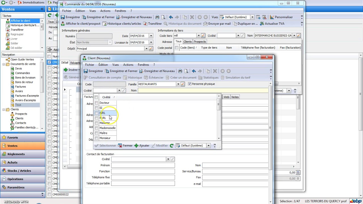Tick the checkbox next to EURL
The width and height of the screenshot is (363, 204).
(96, 118)
